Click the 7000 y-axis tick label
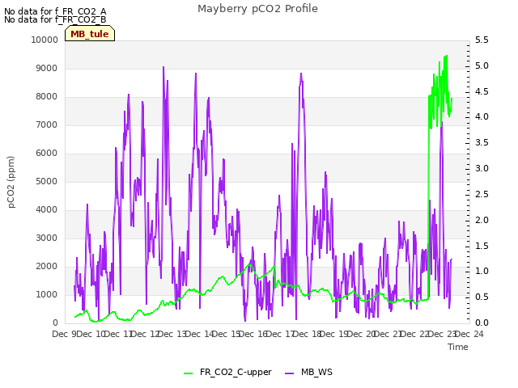The image size is (518, 388). pos(46,124)
